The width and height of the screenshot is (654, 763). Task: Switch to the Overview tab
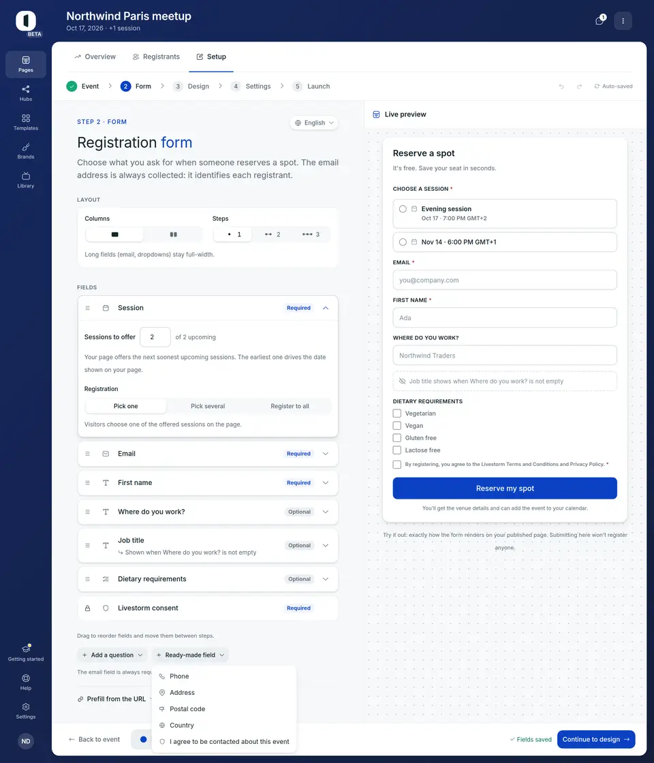(95, 57)
